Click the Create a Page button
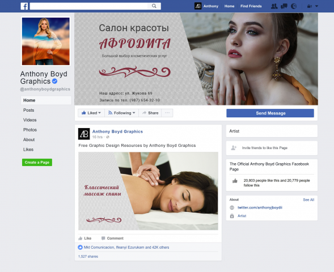The image size is (334, 272). click(37, 163)
